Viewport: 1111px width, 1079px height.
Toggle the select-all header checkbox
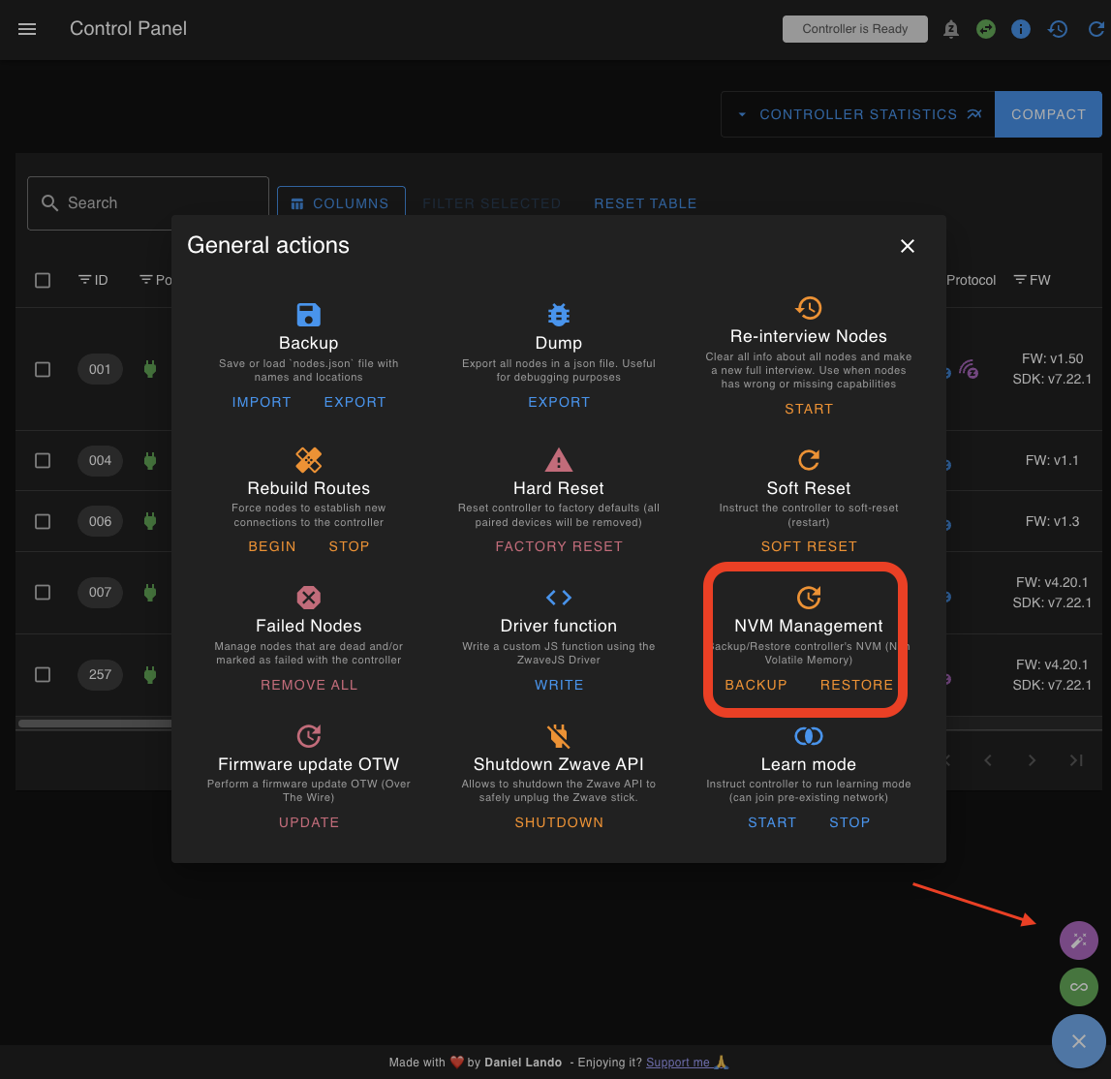43,280
